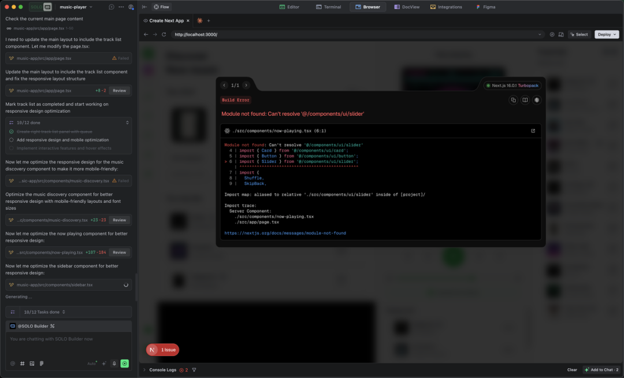Expand the 10/12 Tasks done list
This screenshot has width=624, height=378.
(x=44, y=312)
